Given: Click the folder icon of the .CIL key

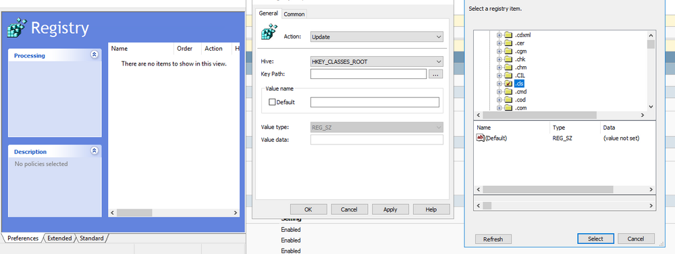Looking at the screenshot, I should coord(508,76).
